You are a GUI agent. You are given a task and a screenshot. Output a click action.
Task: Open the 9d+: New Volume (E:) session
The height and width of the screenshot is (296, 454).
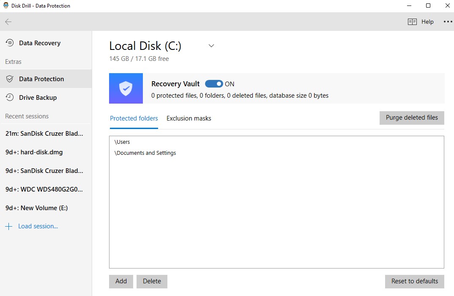46,208
